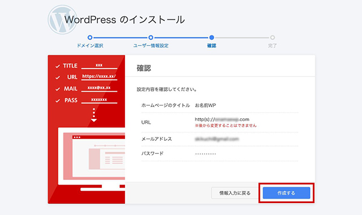Click the 情報入力に戻る button
This screenshot has height=215, width=362.
(235, 193)
